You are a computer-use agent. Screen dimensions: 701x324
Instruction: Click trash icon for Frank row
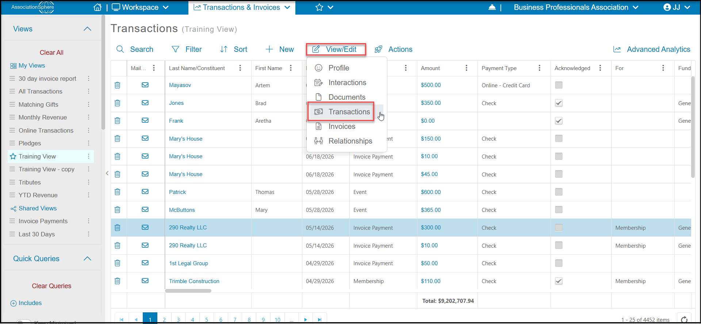click(118, 121)
